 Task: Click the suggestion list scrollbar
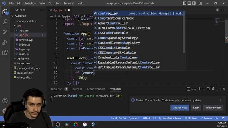pyautogui.click(x=184, y=32)
